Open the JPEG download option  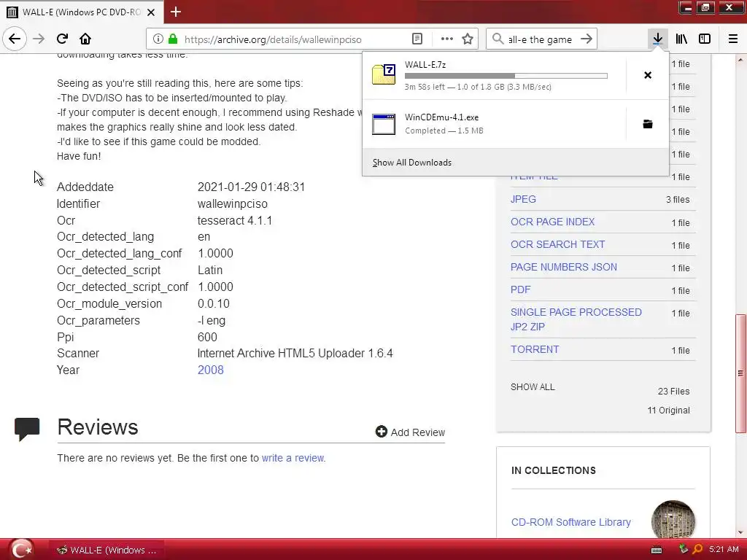[523, 199]
